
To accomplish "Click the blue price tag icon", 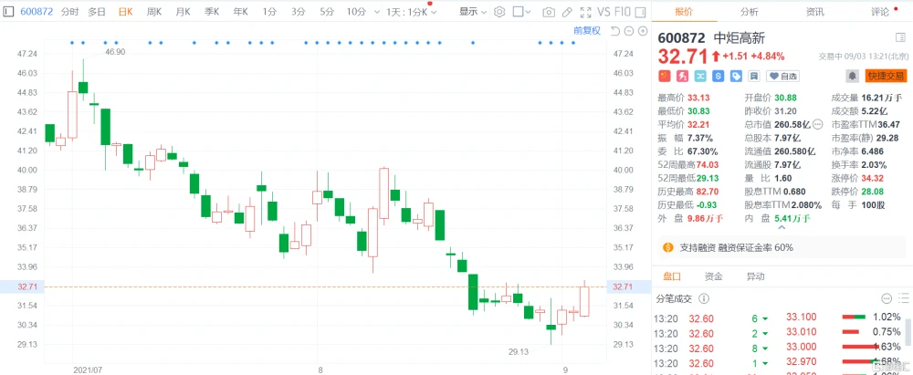I will pos(736,76).
